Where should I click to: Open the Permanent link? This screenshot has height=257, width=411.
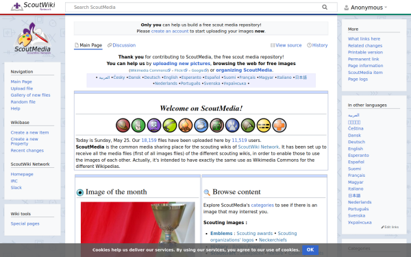(364, 59)
